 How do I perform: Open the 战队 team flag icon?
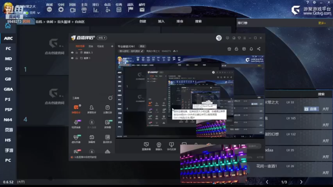coord(130,10)
